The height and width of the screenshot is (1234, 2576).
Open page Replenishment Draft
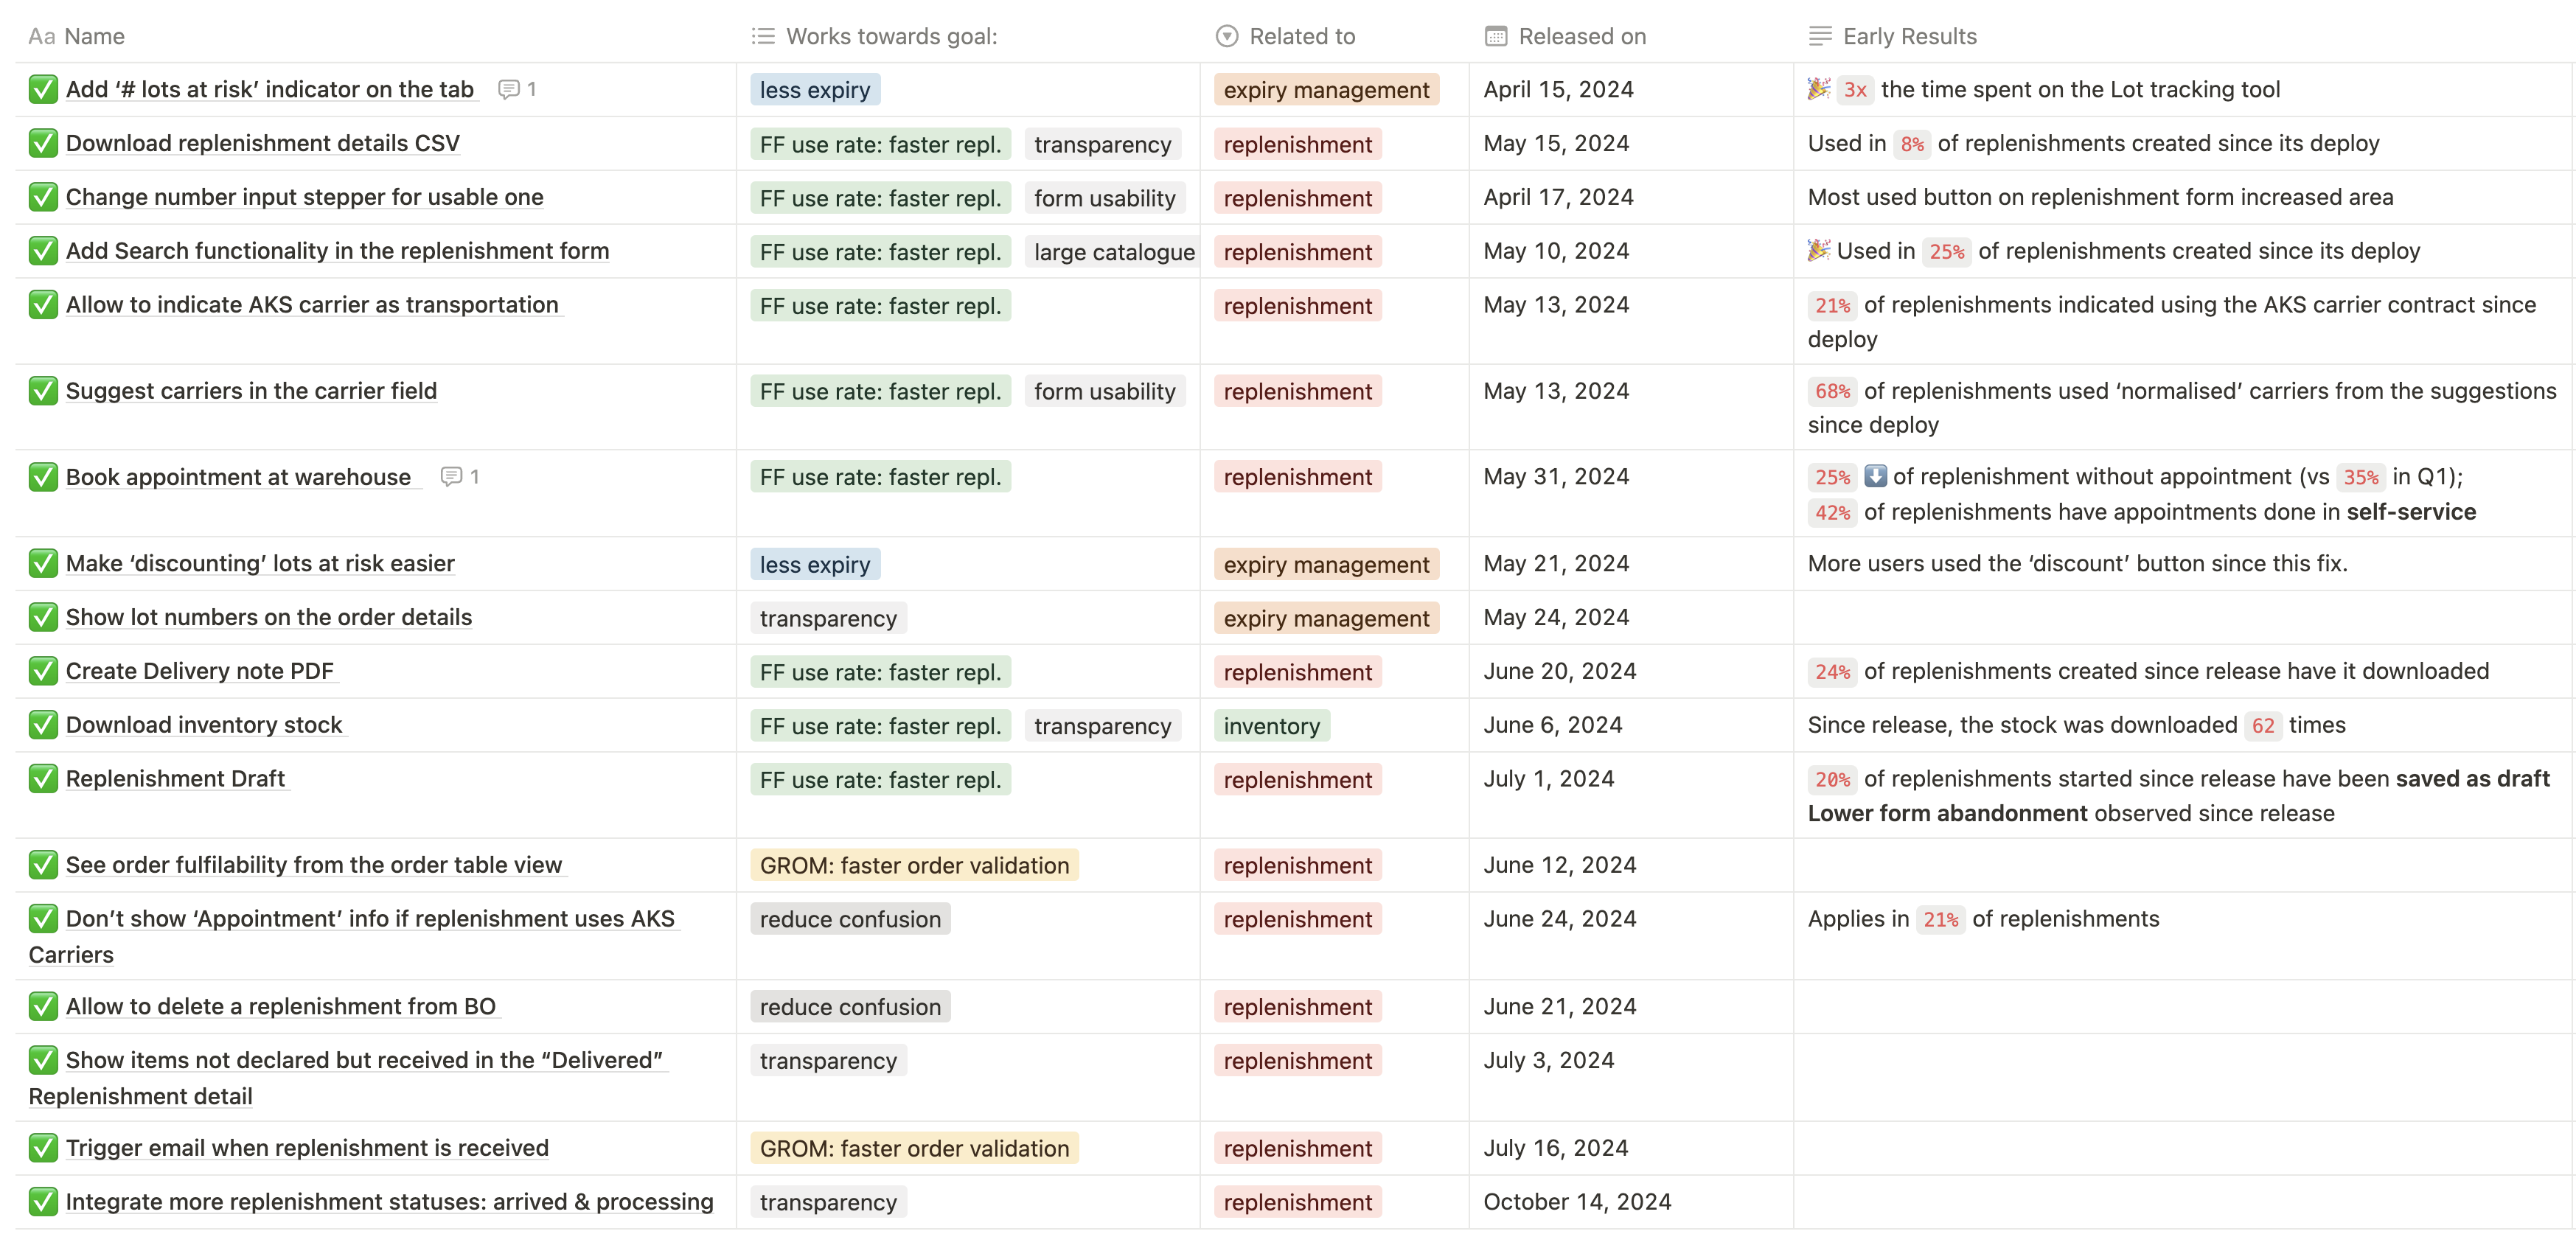[176, 779]
